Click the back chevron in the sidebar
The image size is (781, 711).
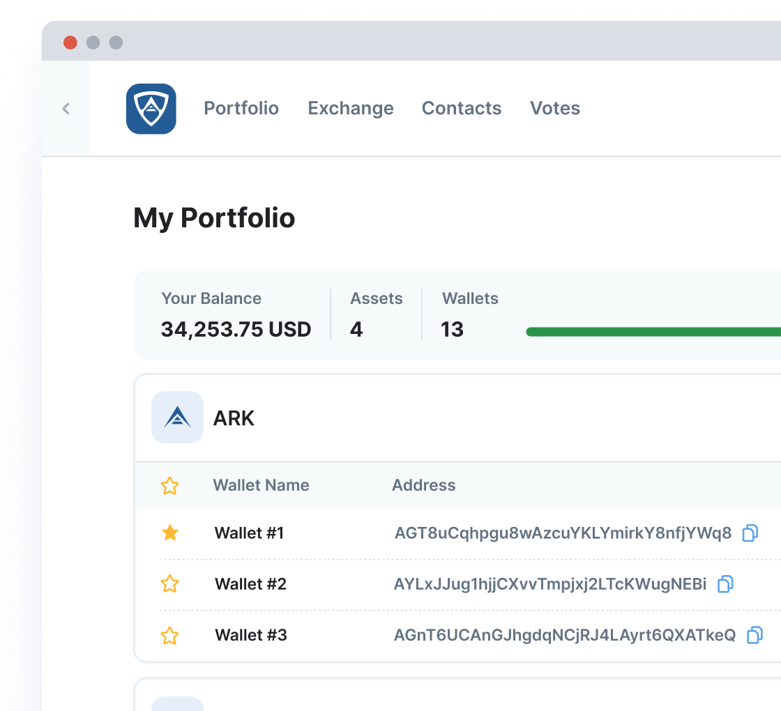point(66,109)
